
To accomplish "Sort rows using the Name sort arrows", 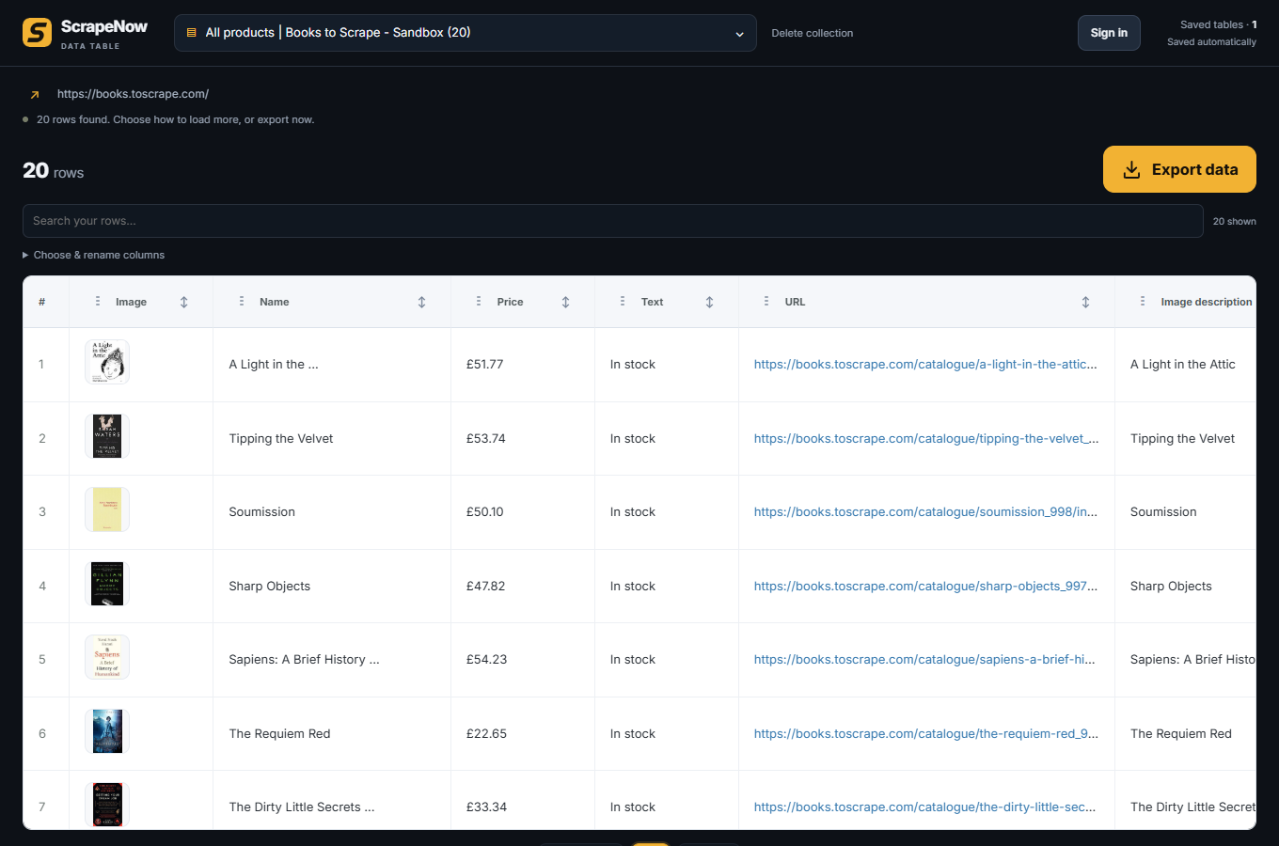I will [422, 302].
